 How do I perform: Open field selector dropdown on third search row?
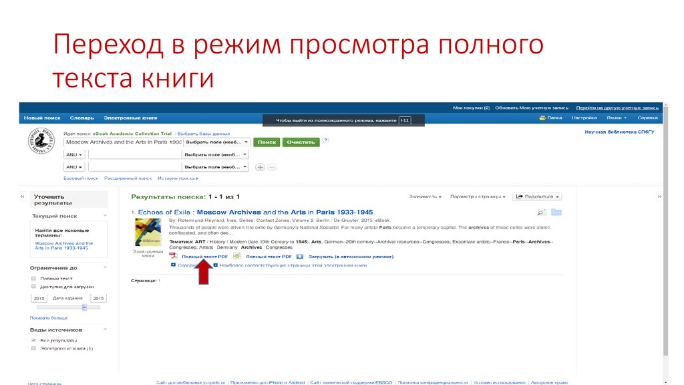point(216,166)
